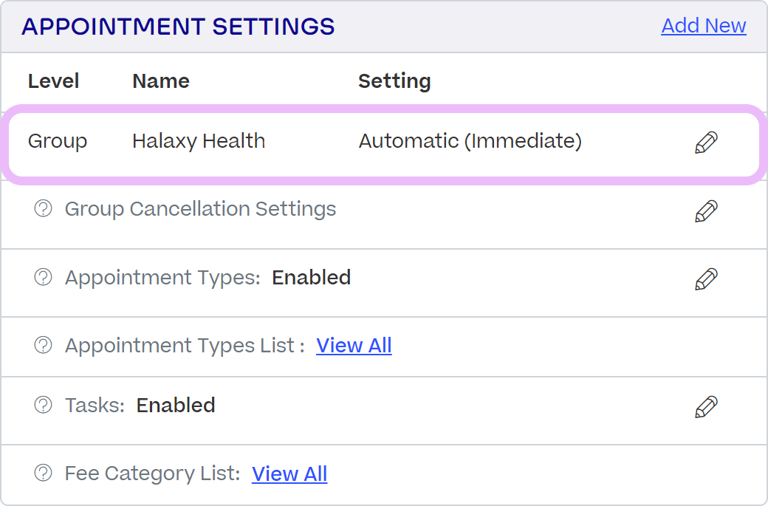Click the question mark beside Appointment Types List
The height and width of the screenshot is (506, 768).
click(x=43, y=345)
